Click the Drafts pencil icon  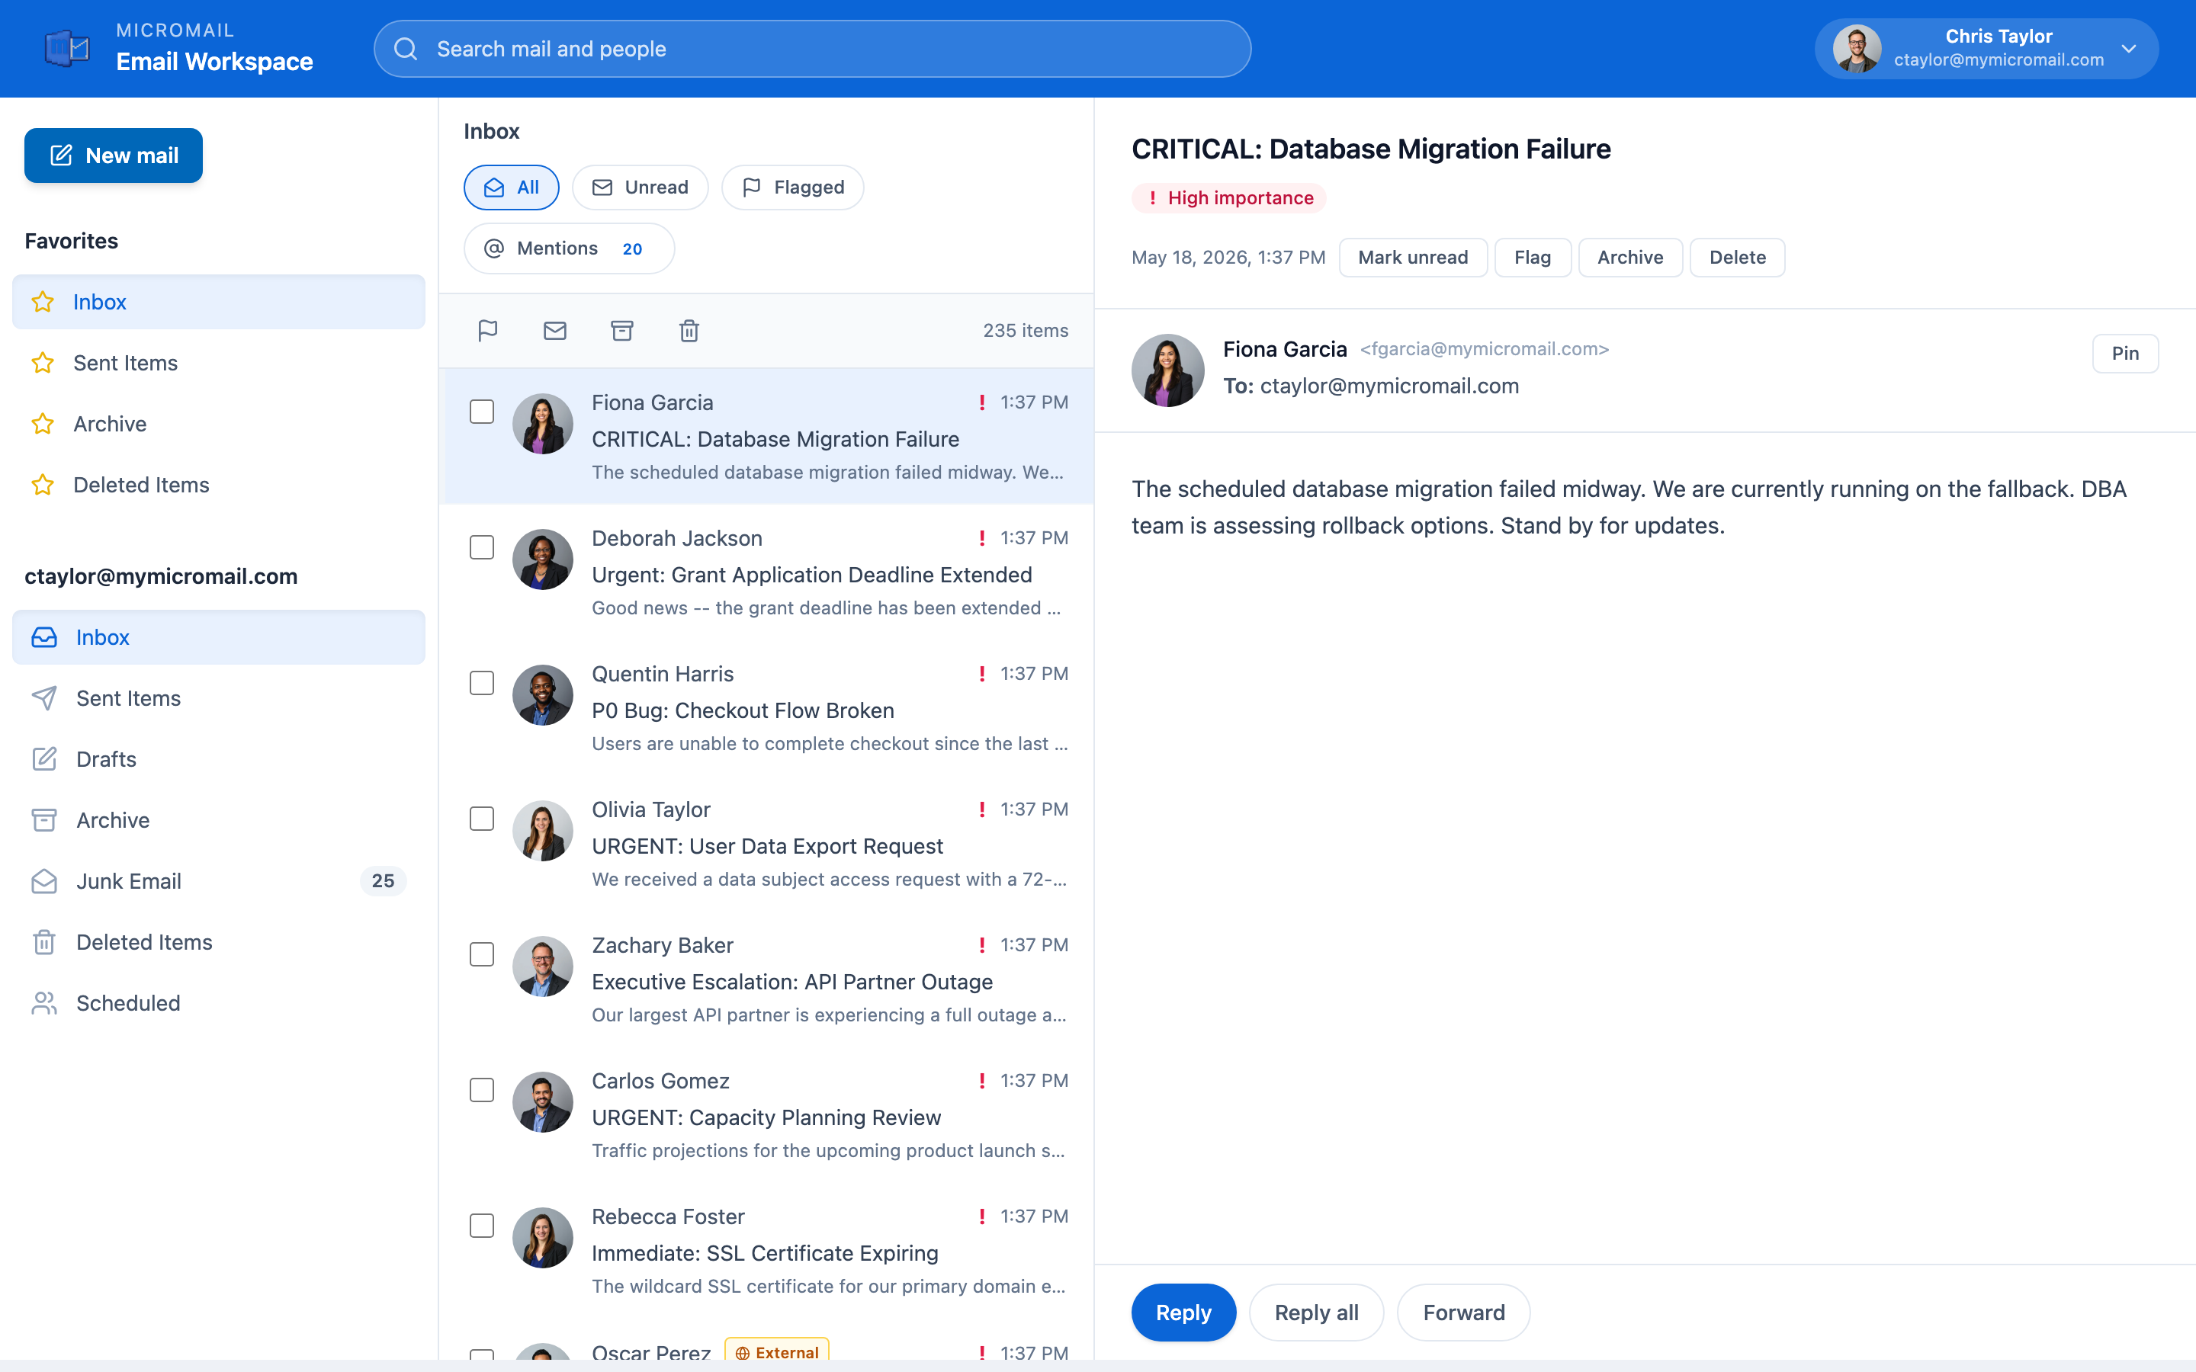44,758
